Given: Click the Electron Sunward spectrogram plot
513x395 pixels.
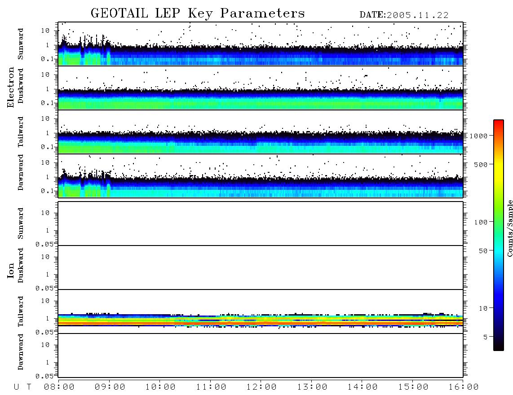Looking at the screenshot, I should pos(261,44).
